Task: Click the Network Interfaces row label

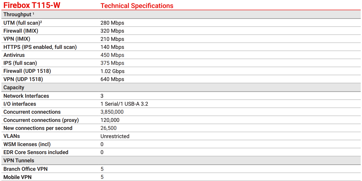Action: click(x=26, y=96)
